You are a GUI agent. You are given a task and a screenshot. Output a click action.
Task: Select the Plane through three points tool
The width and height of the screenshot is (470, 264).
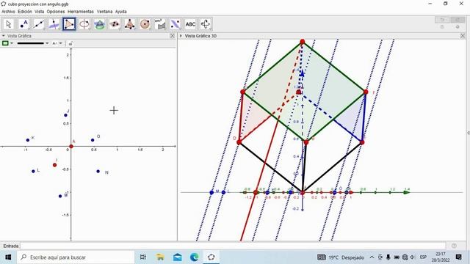click(115, 24)
